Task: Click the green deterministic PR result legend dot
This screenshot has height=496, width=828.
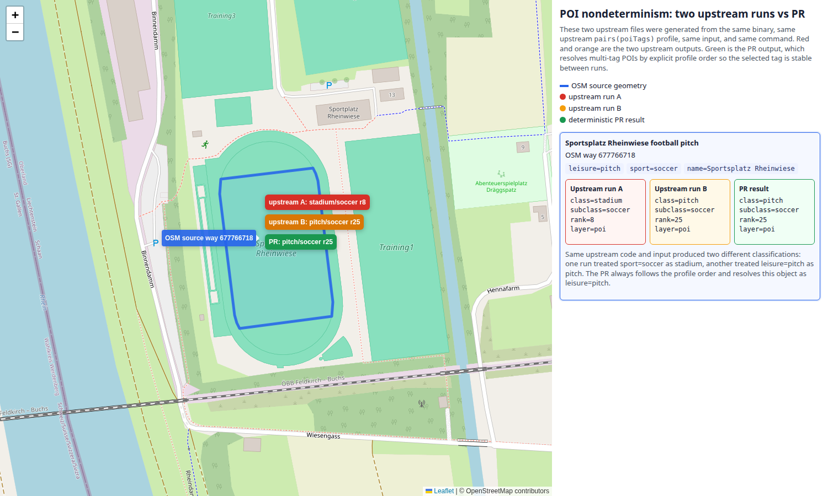Action: coord(563,120)
